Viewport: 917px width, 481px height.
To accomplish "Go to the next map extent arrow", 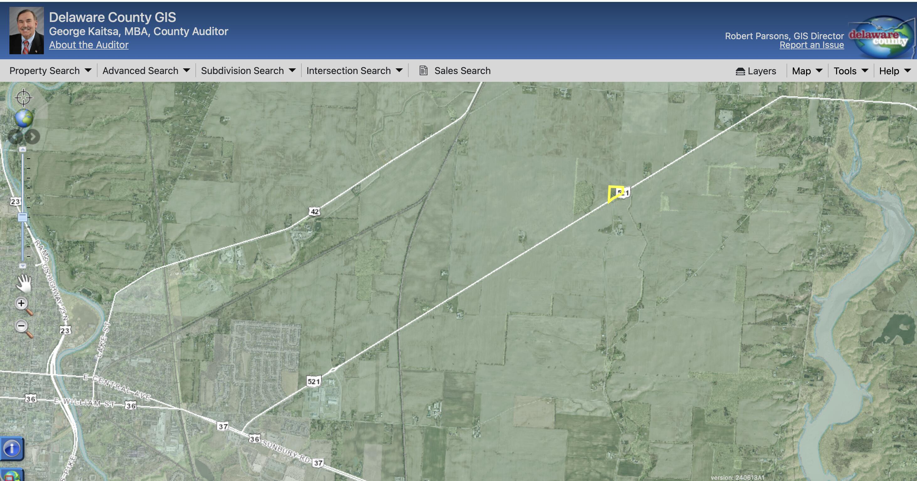I will [33, 137].
